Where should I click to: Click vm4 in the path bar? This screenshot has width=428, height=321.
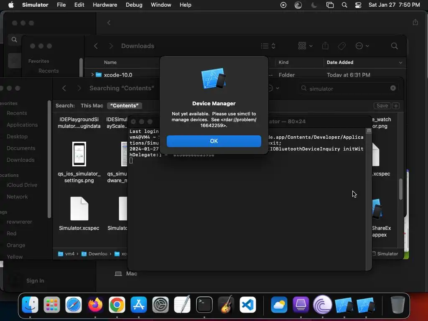(x=66, y=254)
